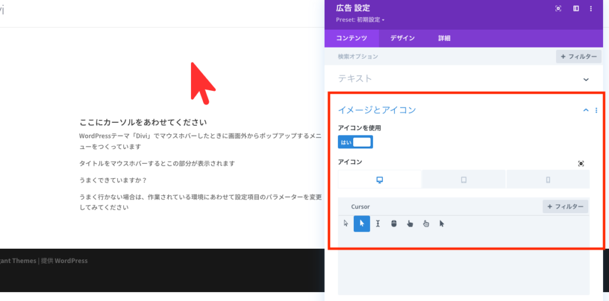Choose the unselected solid black arrow icon
Image resolution: width=609 pixels, height=301 pixels.
tap(442, 223)
